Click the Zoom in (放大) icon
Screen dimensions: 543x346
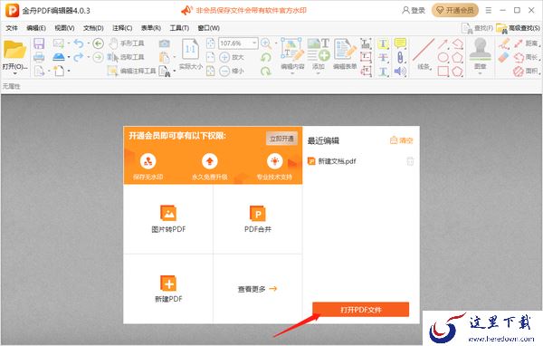click(224, 57)
